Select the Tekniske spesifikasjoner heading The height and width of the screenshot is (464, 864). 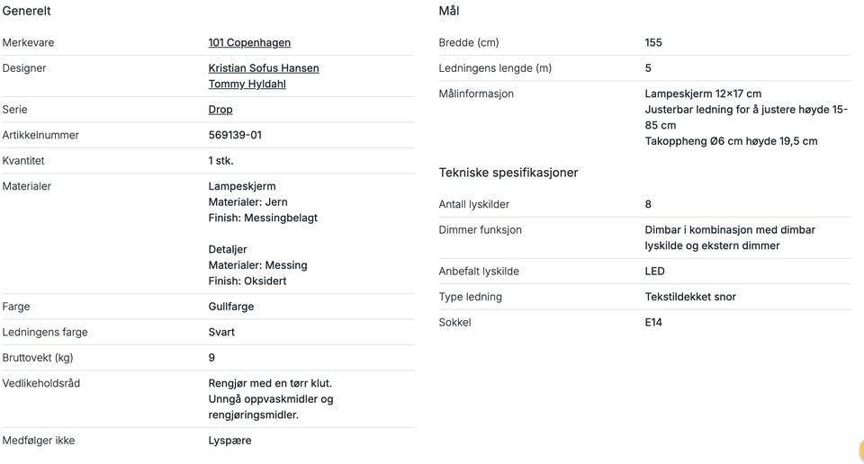coord(508,172)
